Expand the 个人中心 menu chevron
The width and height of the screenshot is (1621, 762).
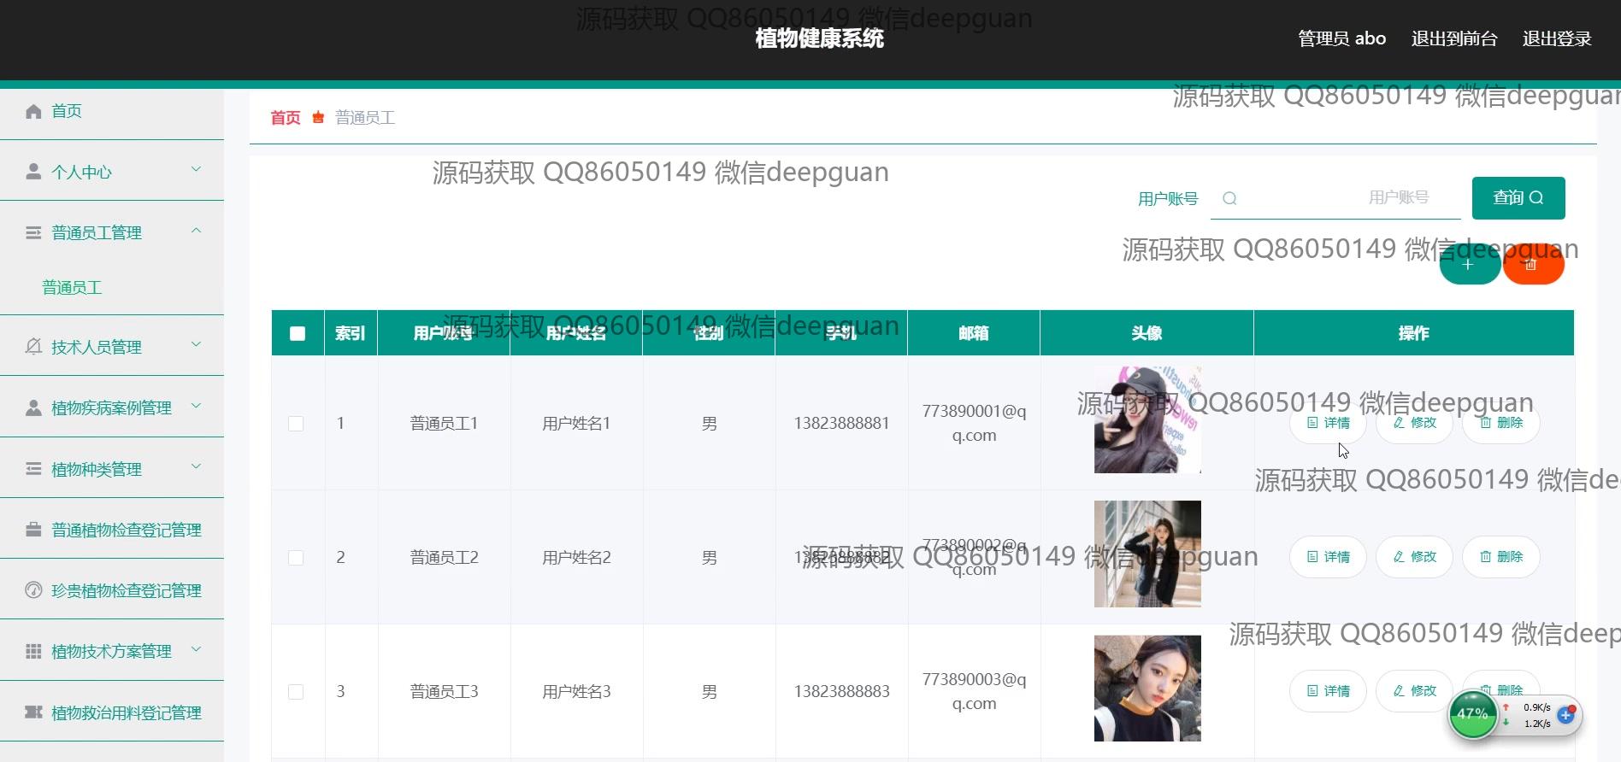(196, 169)
